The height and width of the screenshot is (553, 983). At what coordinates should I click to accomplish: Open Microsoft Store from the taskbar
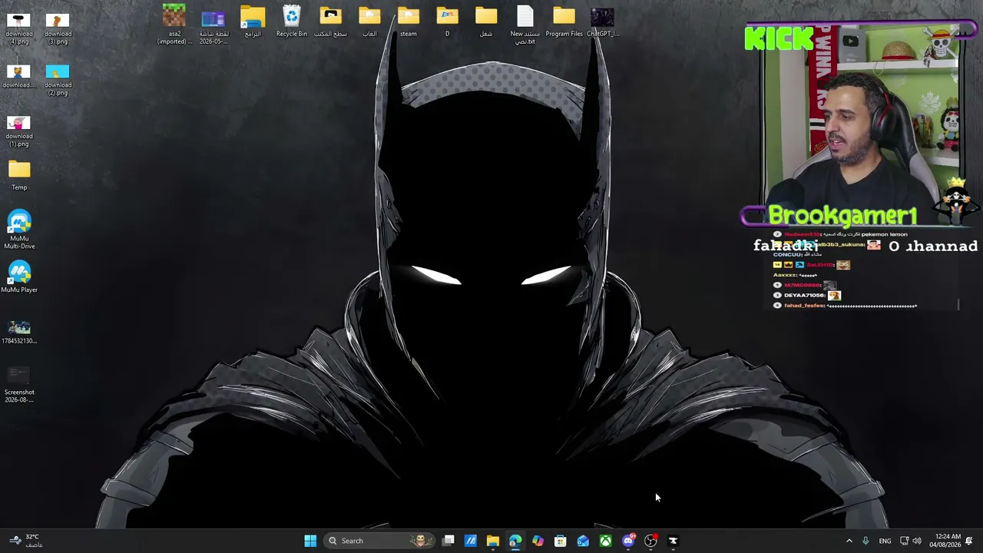point(561,541)
